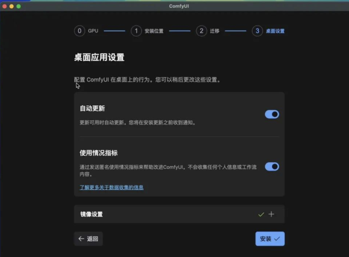Jump to step 1 安装位置

[147, 31]
